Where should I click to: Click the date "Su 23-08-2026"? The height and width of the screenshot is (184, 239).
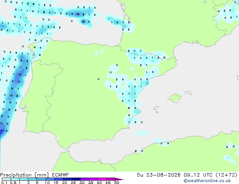coord(159,175)
